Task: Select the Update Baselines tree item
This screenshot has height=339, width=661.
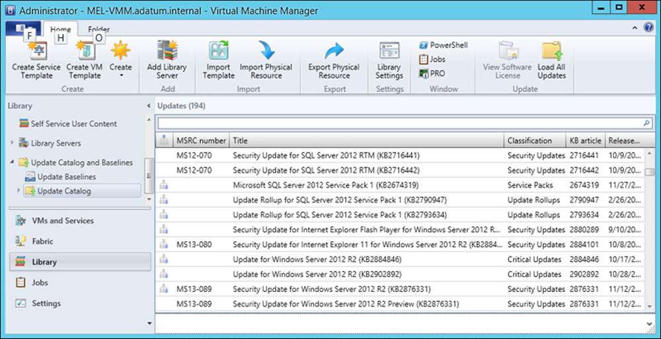Action: [x=60, y=176]
